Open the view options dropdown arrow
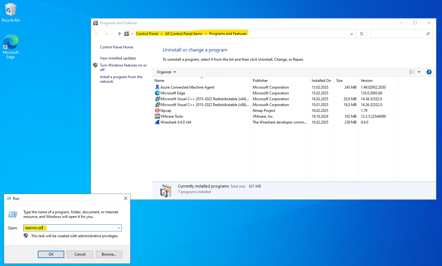The image size is (442, 266). [419, 72]
